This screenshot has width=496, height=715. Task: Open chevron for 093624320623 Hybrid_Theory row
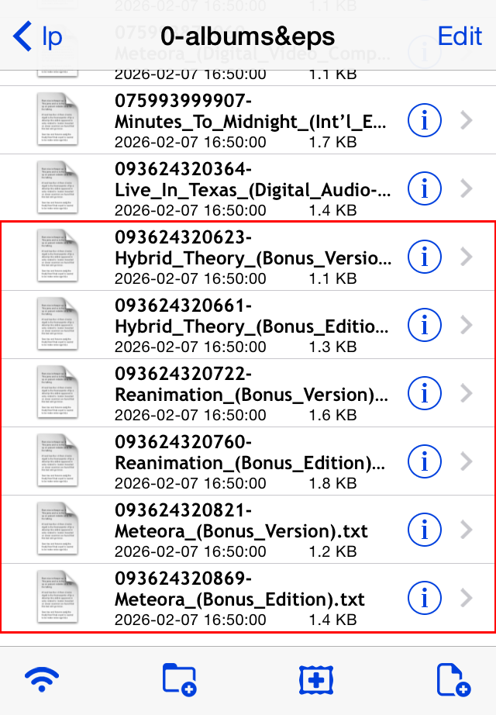coord(467,257)
